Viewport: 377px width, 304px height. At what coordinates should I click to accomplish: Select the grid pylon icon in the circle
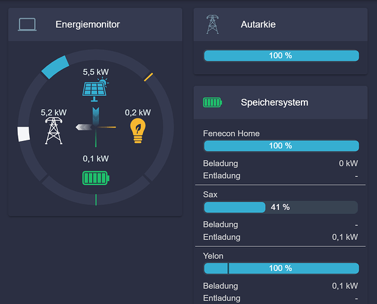click(x=54, y=131)
